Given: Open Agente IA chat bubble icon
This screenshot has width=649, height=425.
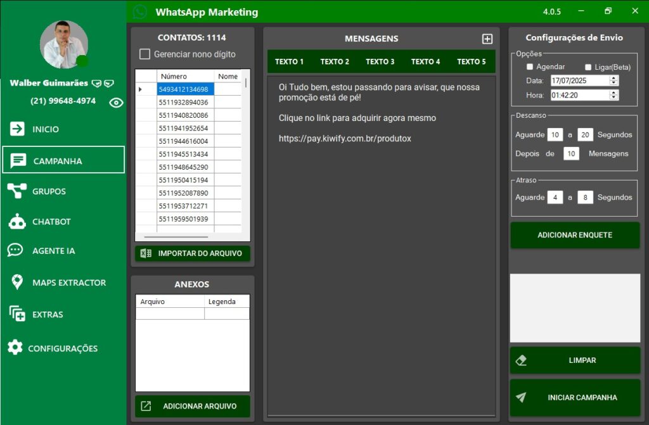Looking at the screenshot, I should [15, 251].
